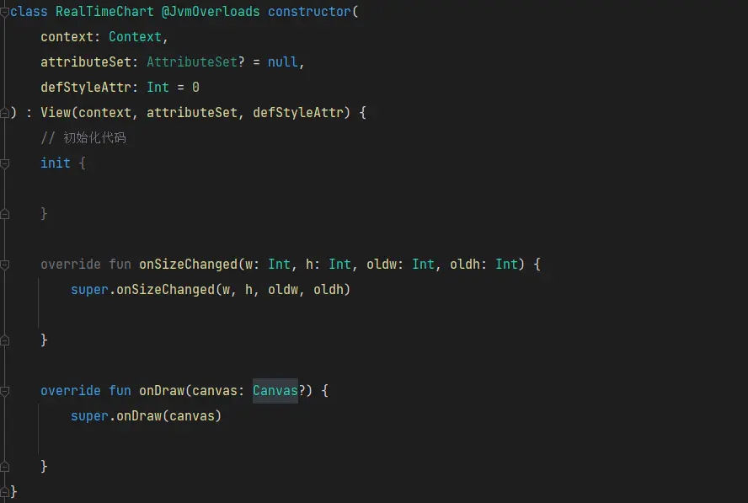Click the Context type in constructor
This screenshot has height=503, width=748.
click(x=135, y=37)
